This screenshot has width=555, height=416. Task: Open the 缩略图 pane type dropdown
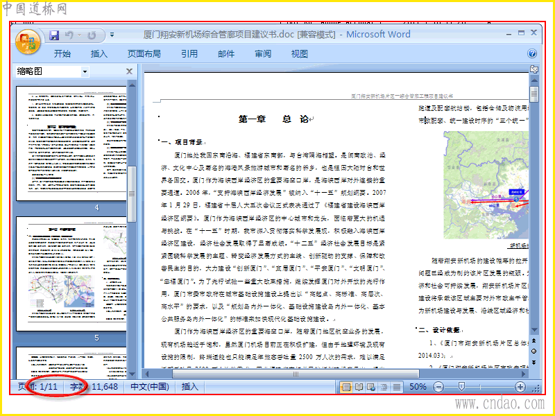coord(85,72)
